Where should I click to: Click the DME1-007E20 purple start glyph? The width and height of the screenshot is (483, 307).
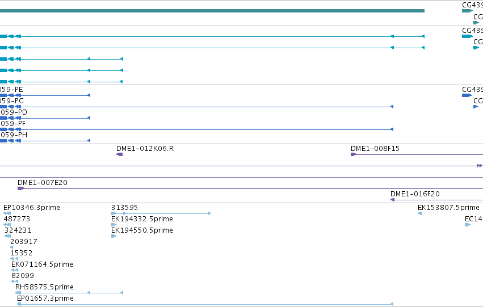click(x=20, y=188)
